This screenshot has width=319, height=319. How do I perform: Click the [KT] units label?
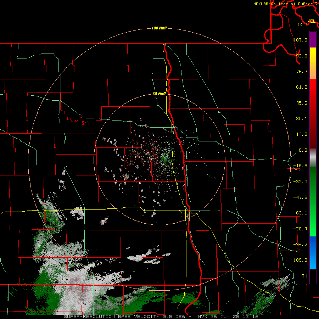pyautogui.click(x=303, y=24)
